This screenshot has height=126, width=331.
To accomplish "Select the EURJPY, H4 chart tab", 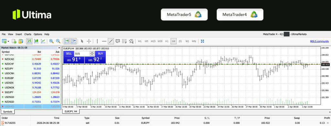I will [x=71, y=111].
